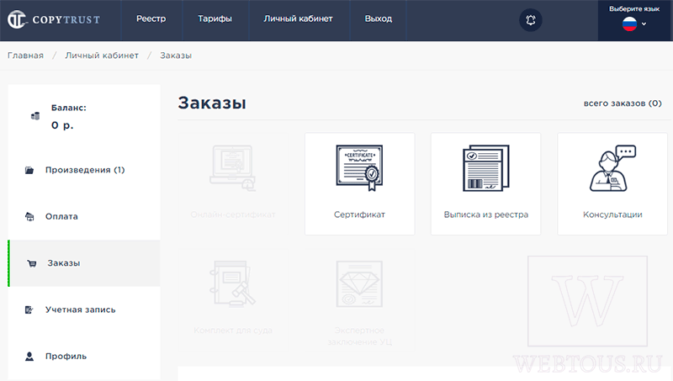This screenshot has width=673, height=381.
Task: Click the edit icon beside Учетная запись
Action: tap(29, 310)
